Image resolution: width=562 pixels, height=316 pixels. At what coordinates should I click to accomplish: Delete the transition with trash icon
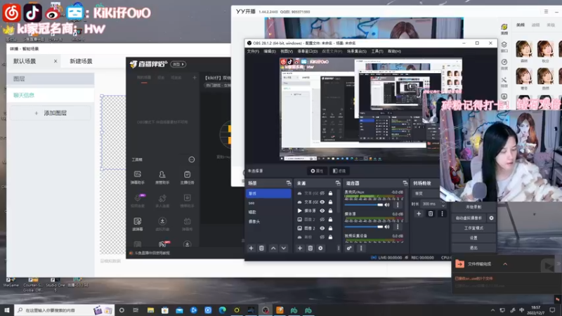click(431, 213)
